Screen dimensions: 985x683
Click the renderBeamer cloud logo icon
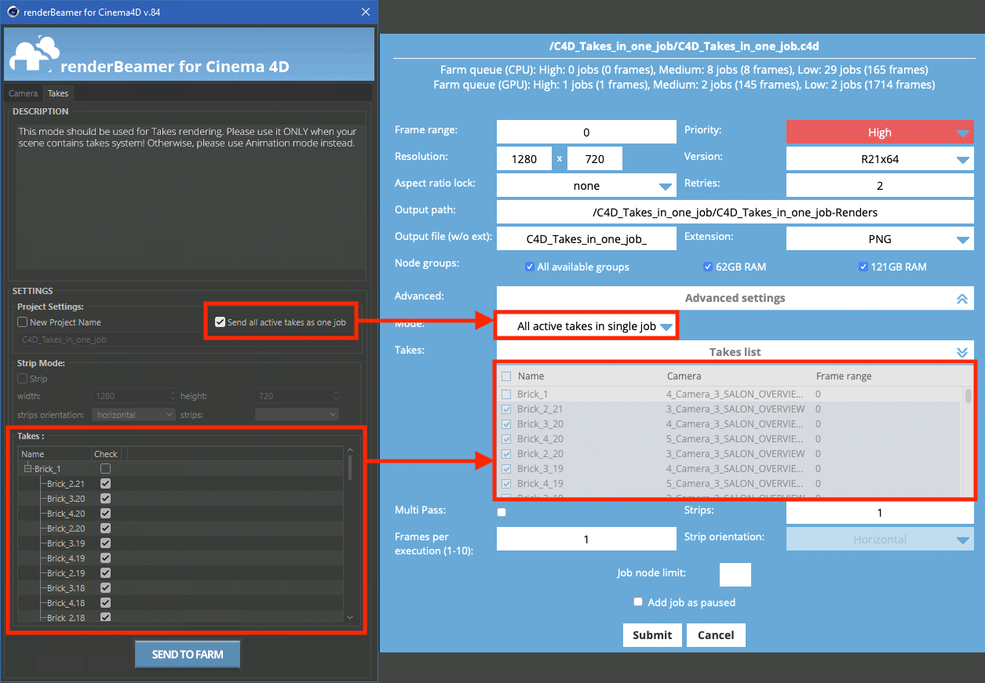point(35,53)
